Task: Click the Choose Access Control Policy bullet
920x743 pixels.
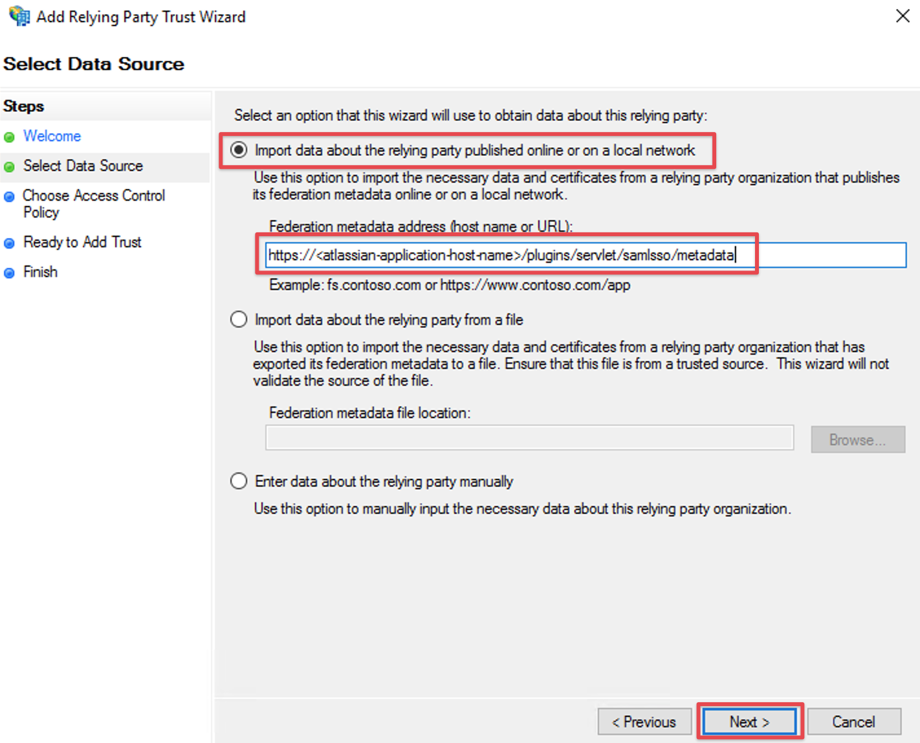Action: click(x=9, y=197)
